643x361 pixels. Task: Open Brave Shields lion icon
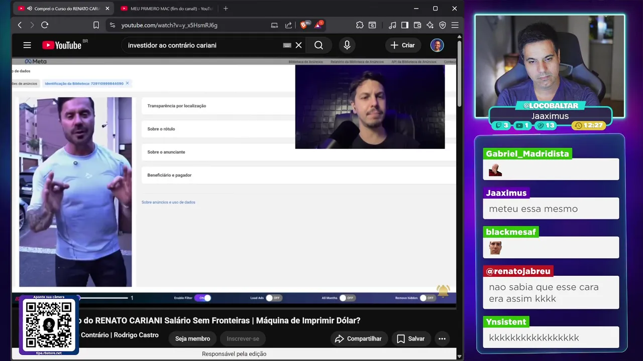[x=304, y=25]
